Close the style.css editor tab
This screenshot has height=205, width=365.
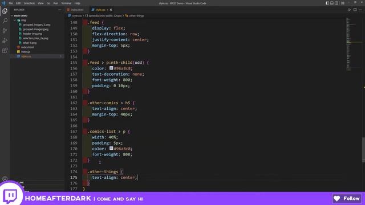(111, 10)
